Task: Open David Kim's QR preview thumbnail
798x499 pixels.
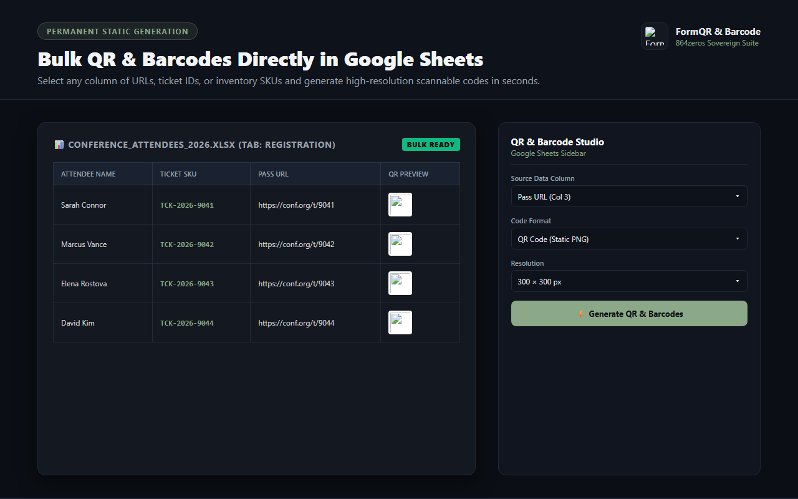Action: [400, 322]
